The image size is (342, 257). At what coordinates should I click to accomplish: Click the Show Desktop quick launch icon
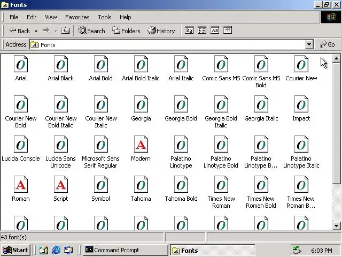pyautogui.click(x=44, y=250)
